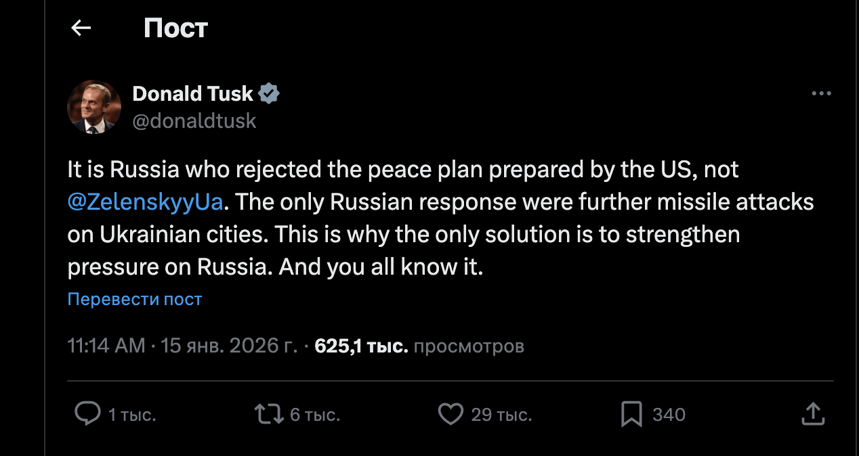Click the 11:14 AM post timestamp
This screenshot has width=859, height=456.
pos(106,346)
